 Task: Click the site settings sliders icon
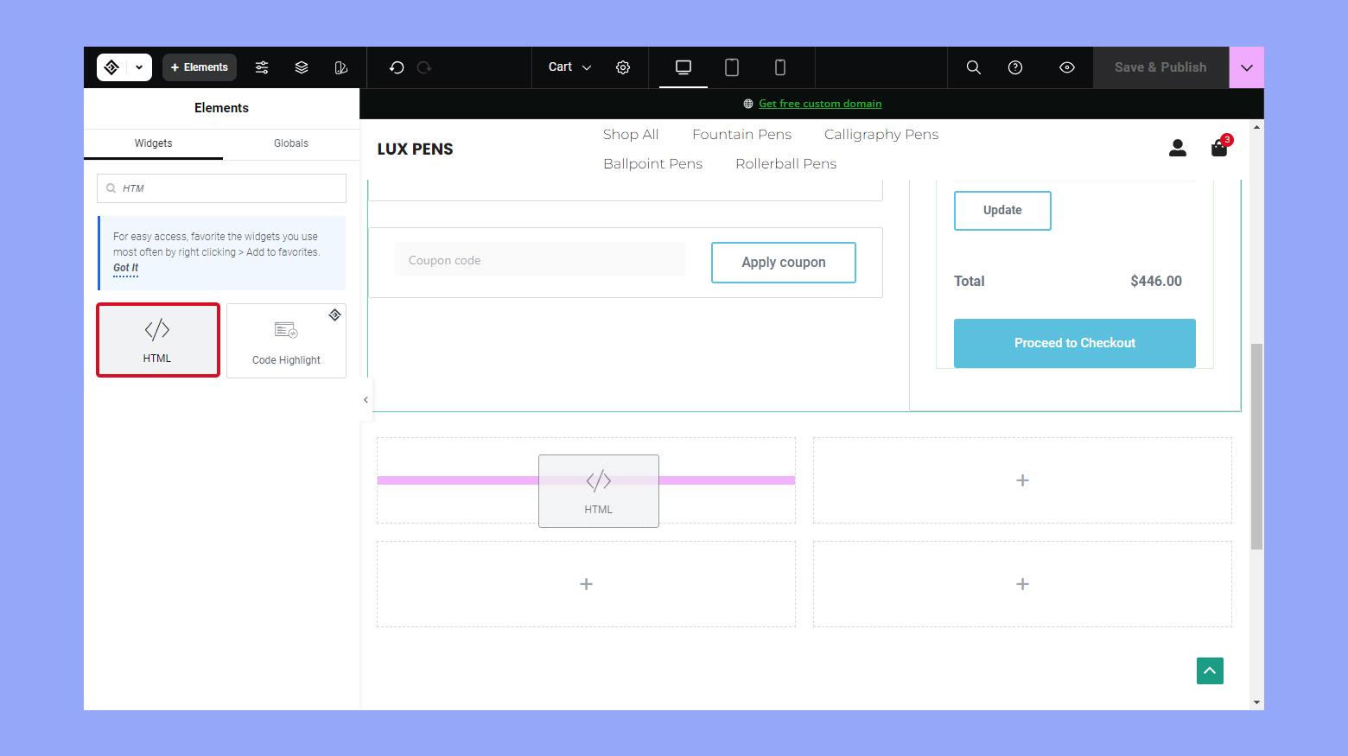tap(262, 67)
